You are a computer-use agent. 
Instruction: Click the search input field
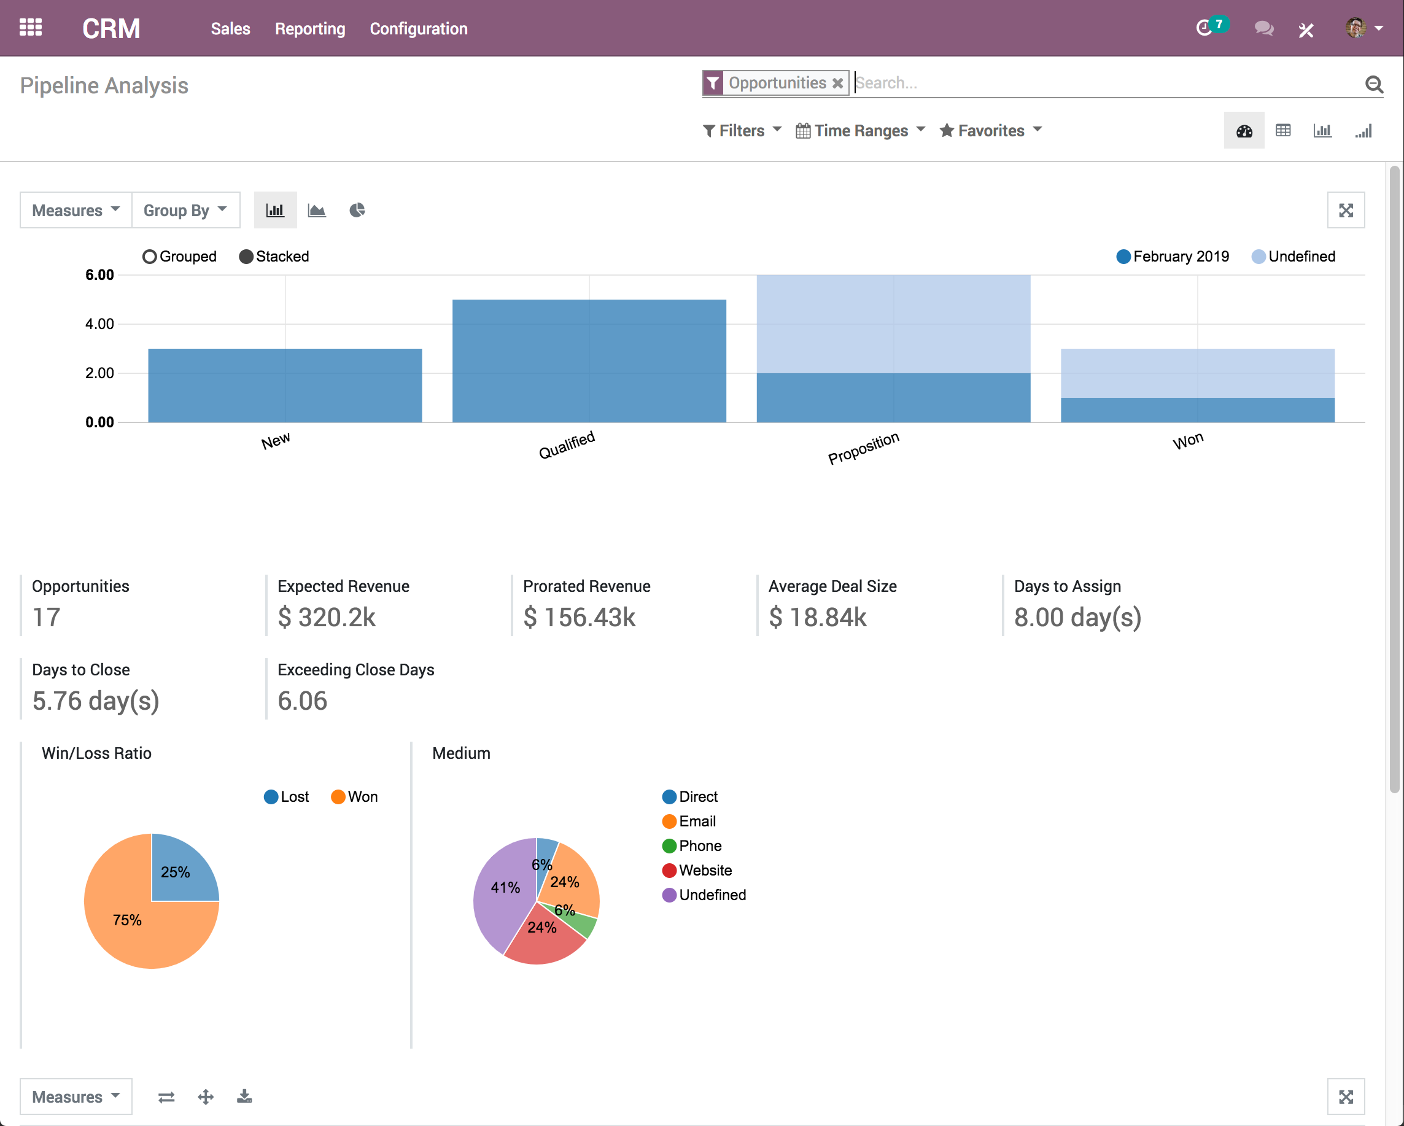1103,83
